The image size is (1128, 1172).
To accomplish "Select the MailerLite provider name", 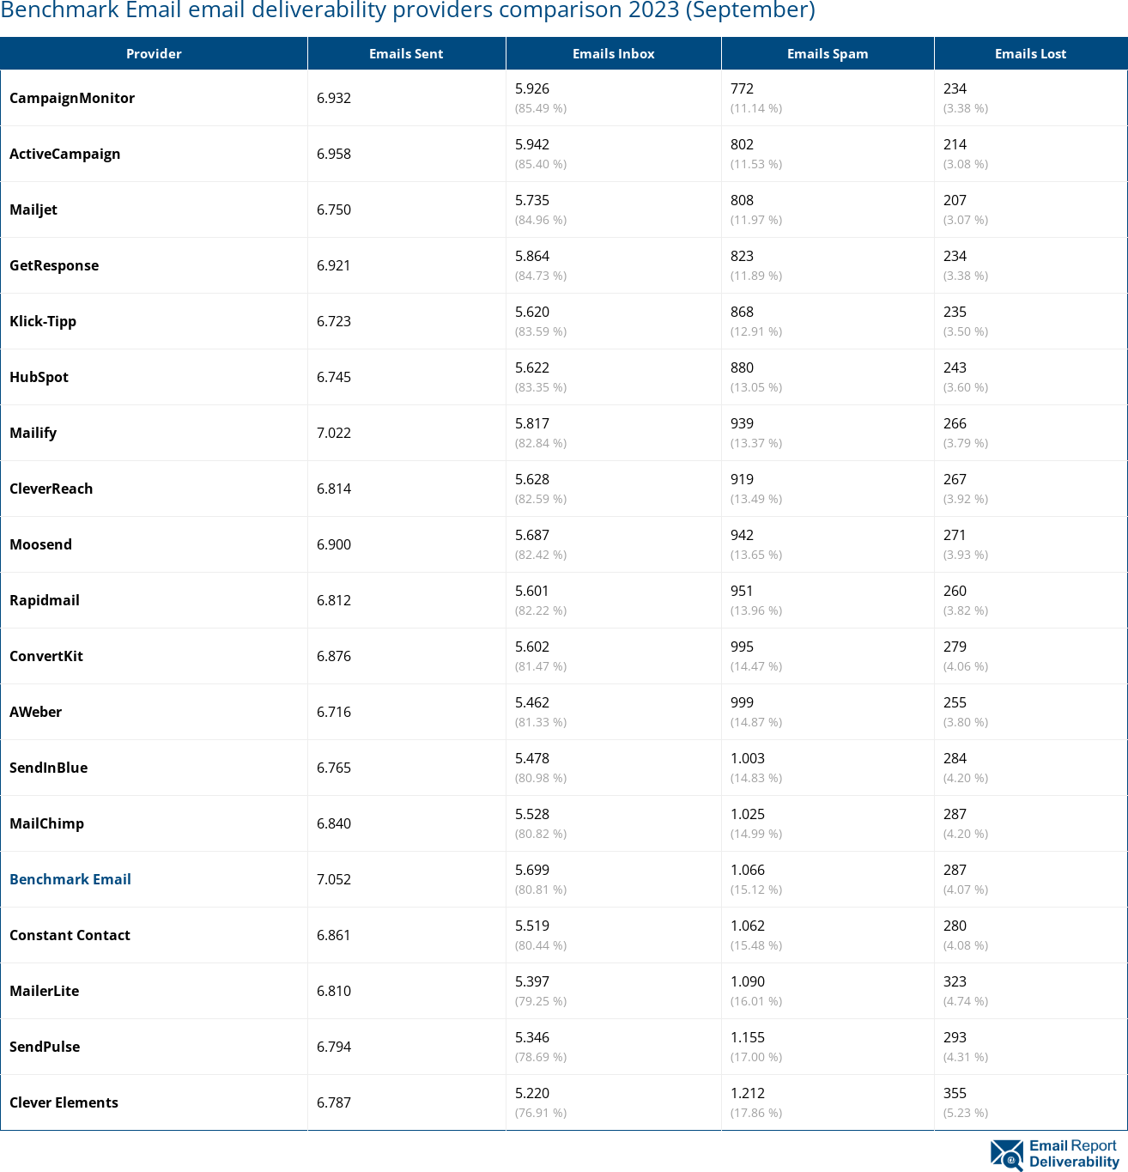I will coord(45,991).
